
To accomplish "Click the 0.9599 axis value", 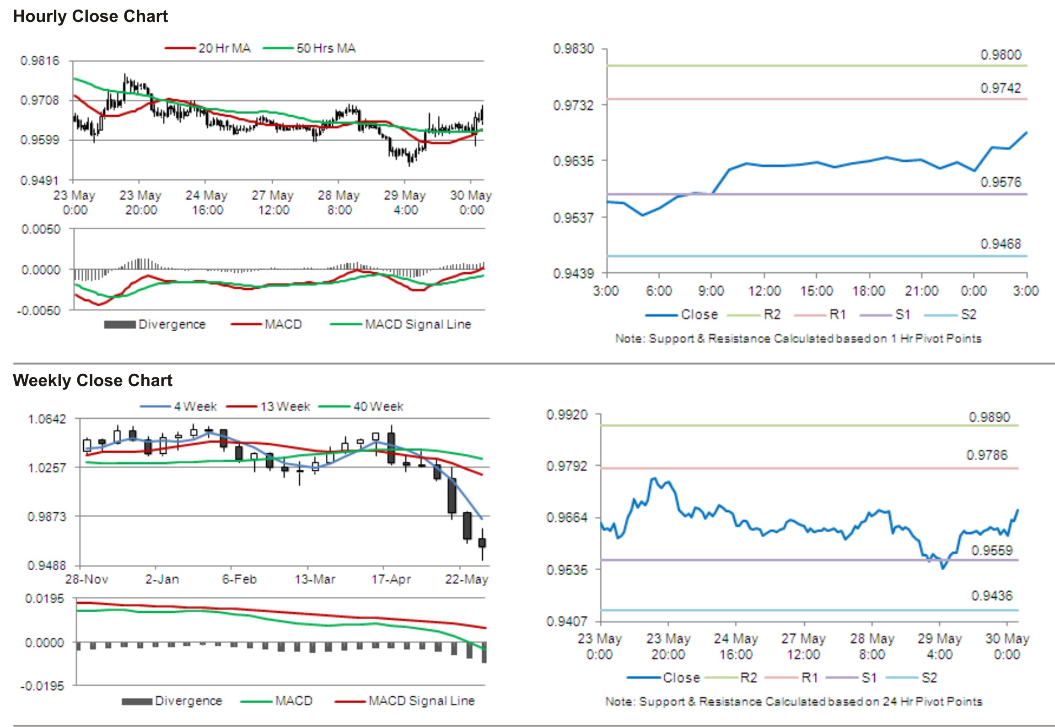I will pos(40,140).
